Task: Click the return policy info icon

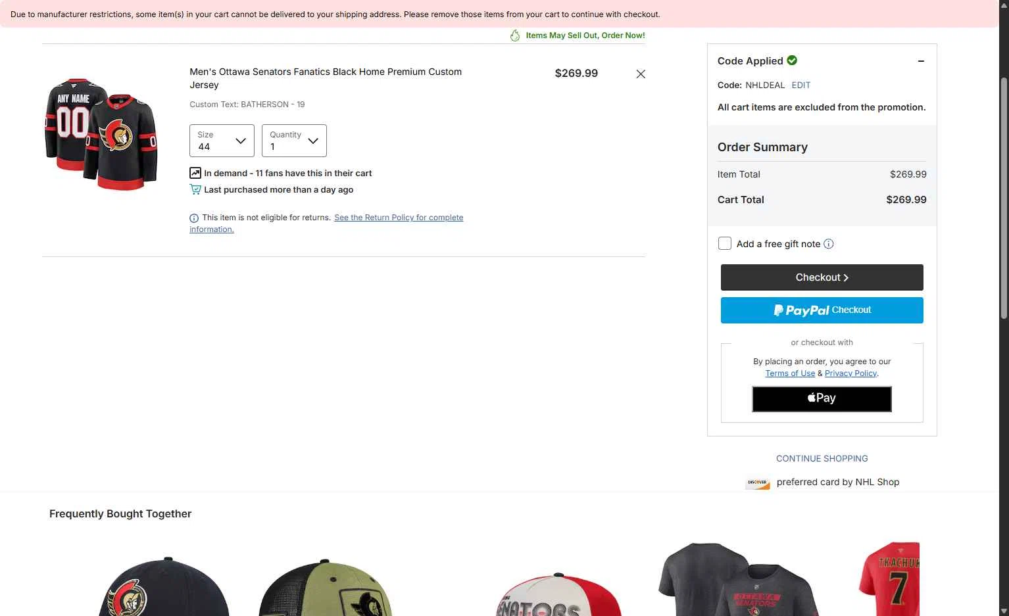Action: pyautogui.click(x=194, y=218)
